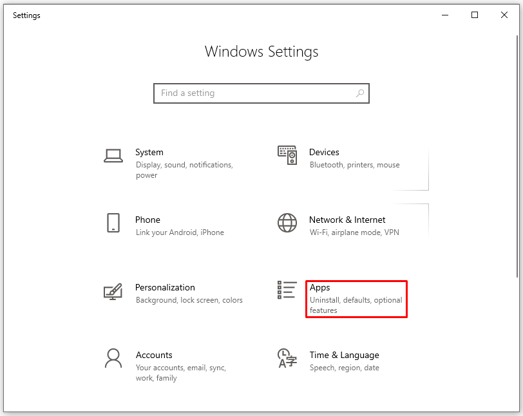
Task: Click the Phone icon
Action: tap(113, 223)
